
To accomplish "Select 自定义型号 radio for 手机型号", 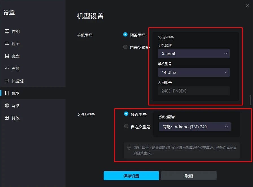I will (125, 47).
